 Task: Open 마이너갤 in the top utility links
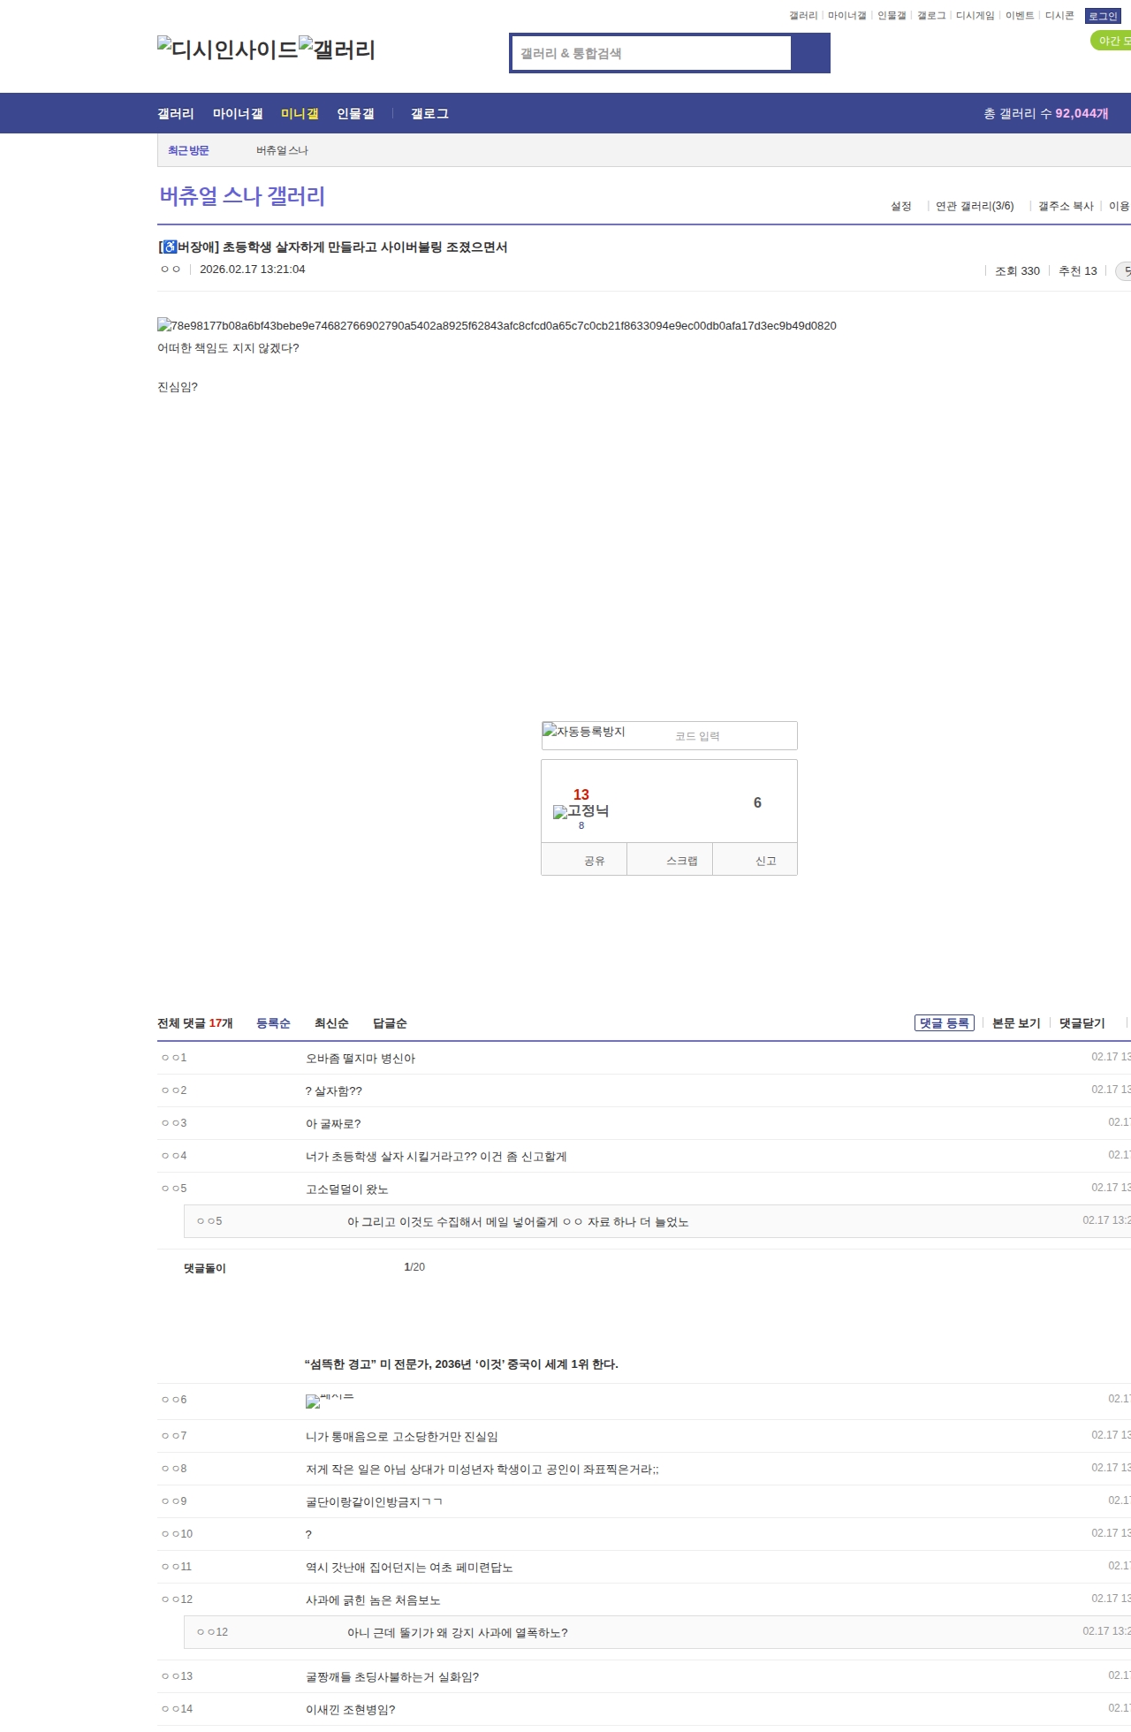tap(846, 16)
